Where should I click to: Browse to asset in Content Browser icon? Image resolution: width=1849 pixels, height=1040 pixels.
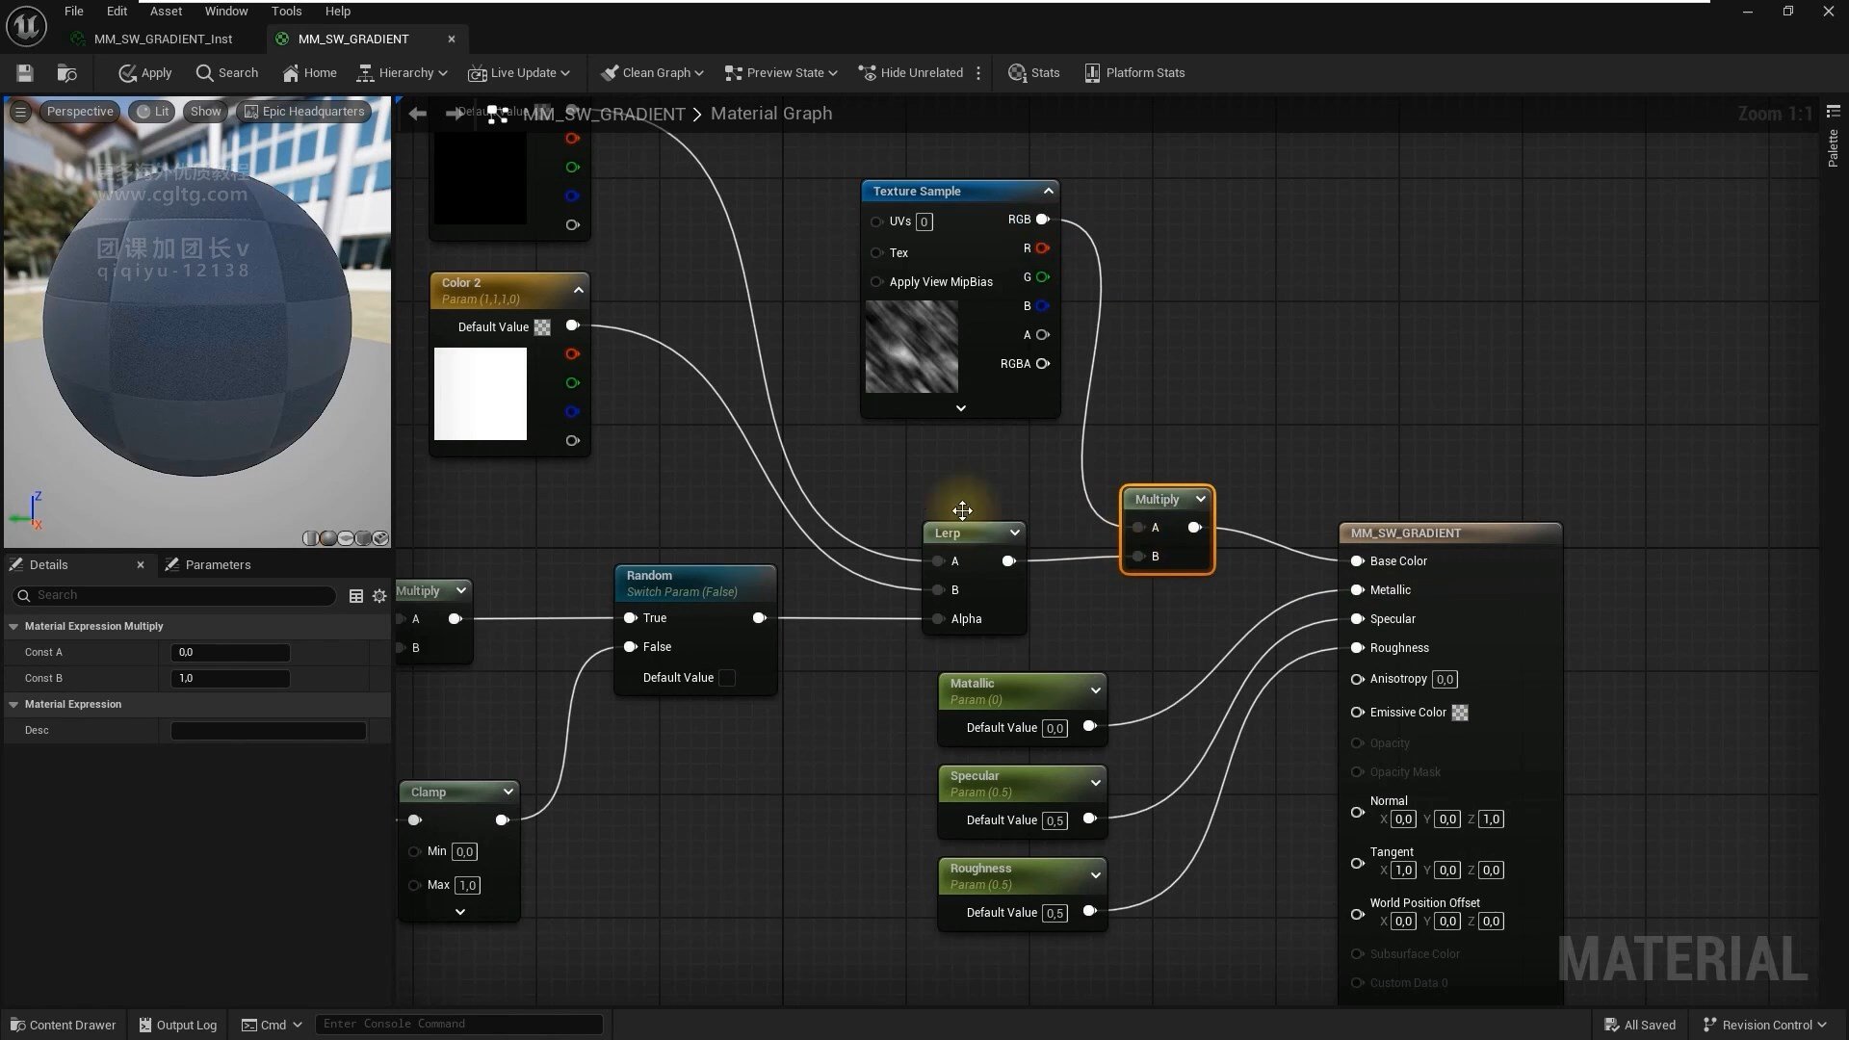[x=66, y=73]
